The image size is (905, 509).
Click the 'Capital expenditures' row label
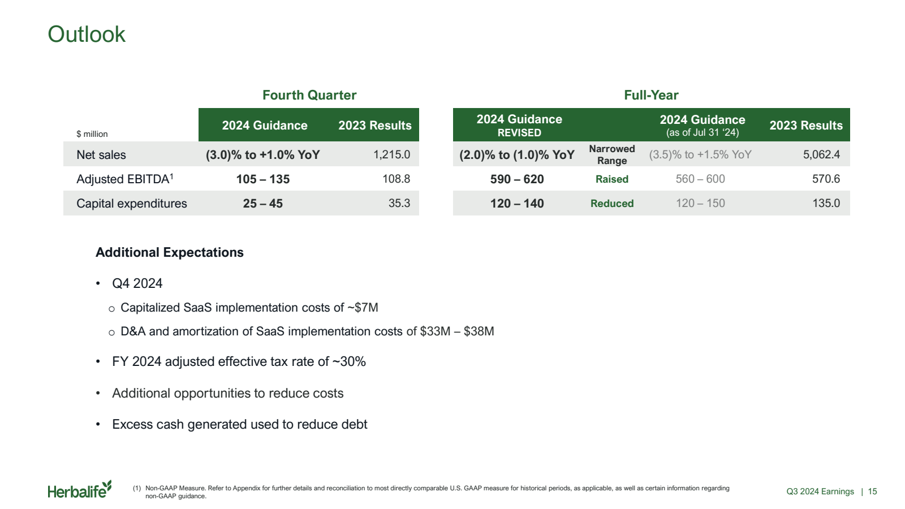point(132,204)
